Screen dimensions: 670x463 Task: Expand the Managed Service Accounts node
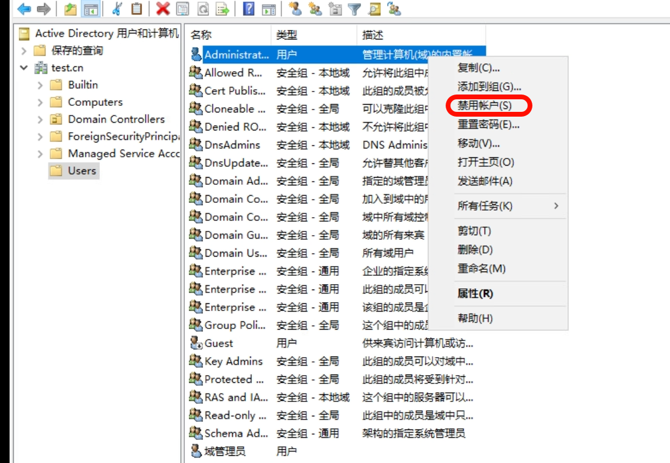pyautogui.click(x=40, y=153)
